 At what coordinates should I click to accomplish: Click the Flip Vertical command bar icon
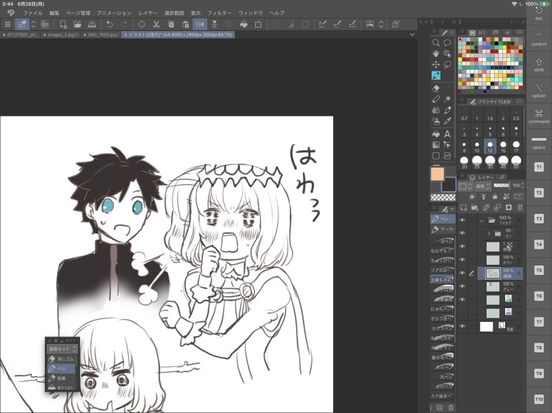[x=215, y=24]
